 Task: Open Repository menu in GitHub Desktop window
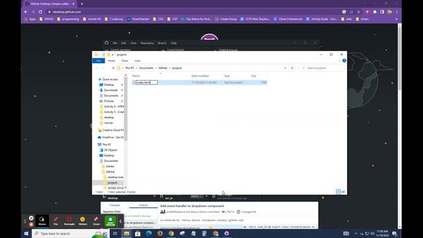147,43
